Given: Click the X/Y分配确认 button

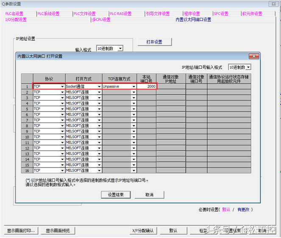Looking at the screenshot, I should pyautogui.click(x=143, y=231).
